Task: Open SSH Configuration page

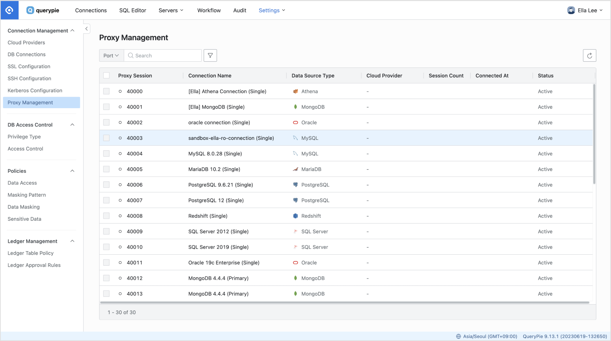Action: pyautogui.click(x=30, y=78)
